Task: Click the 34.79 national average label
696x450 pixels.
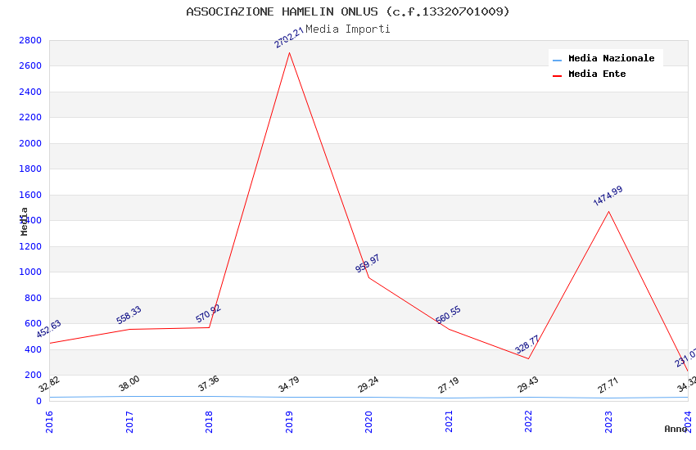Action: (x=289, y=385)
